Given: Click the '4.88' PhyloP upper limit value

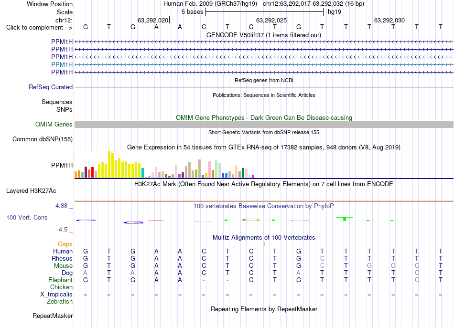Looking at the screenshot, I should click(x=61, y=206).
